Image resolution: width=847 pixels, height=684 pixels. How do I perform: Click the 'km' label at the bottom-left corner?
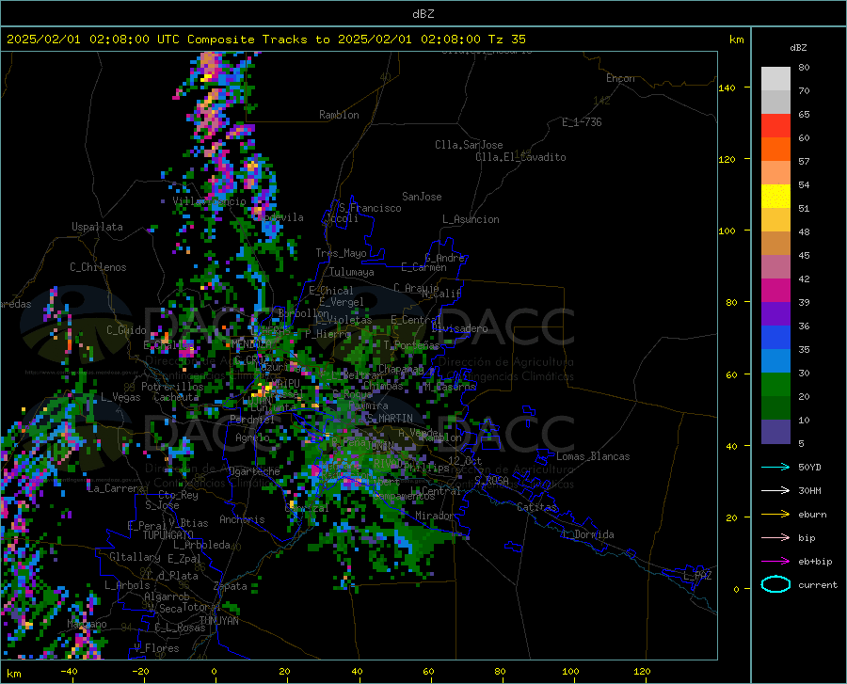pyautogui.click(x=13, y=674)
